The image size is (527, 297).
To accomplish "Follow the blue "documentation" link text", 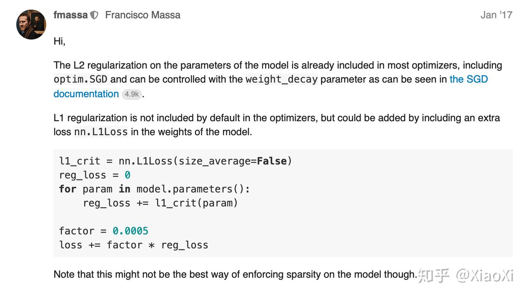I will (86, 94).
